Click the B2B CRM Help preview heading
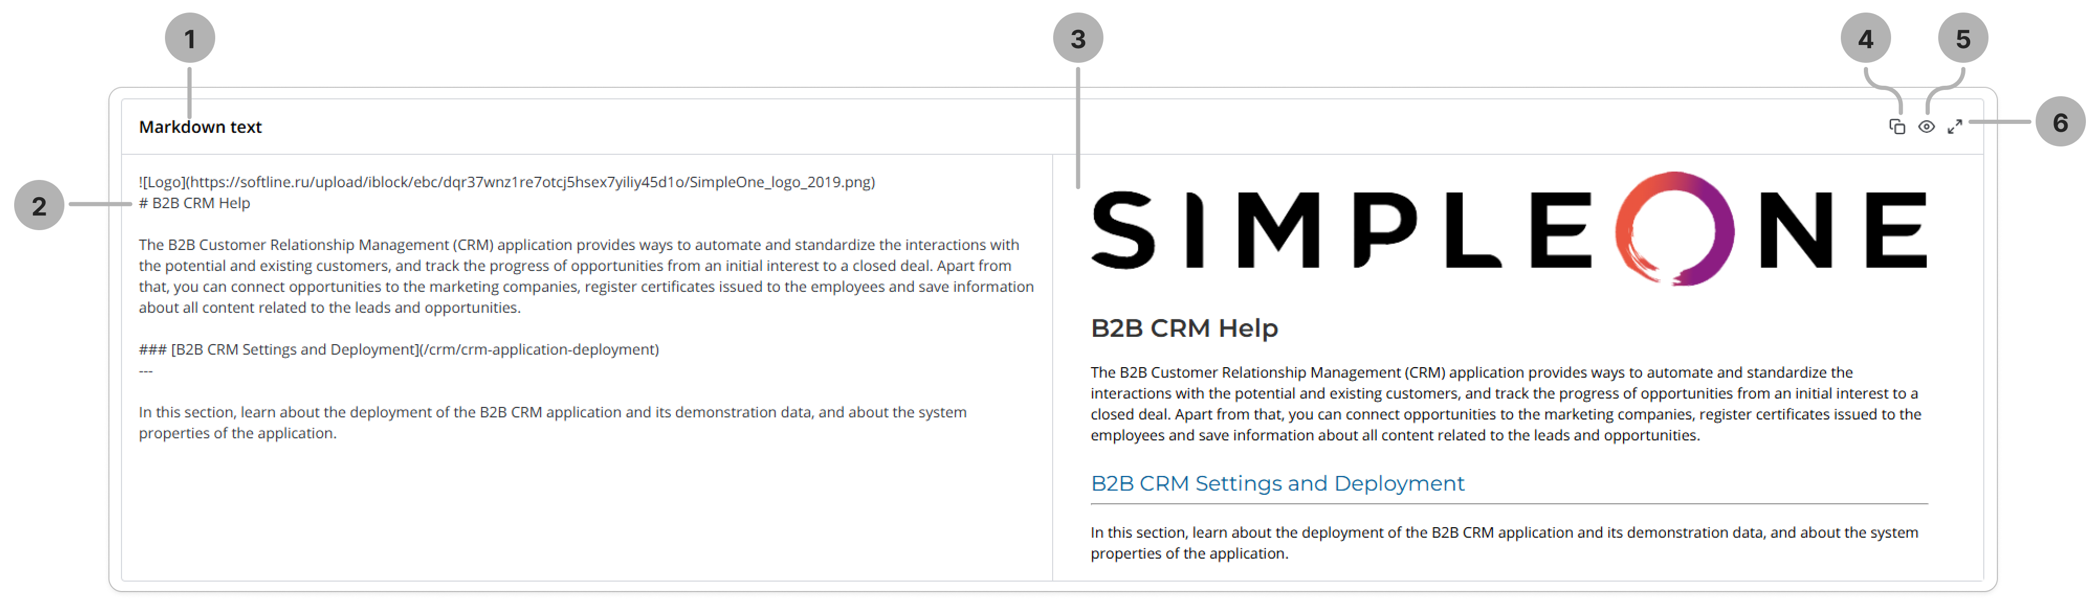This screenshot has width=2099, height=602. click(1184, 328)
